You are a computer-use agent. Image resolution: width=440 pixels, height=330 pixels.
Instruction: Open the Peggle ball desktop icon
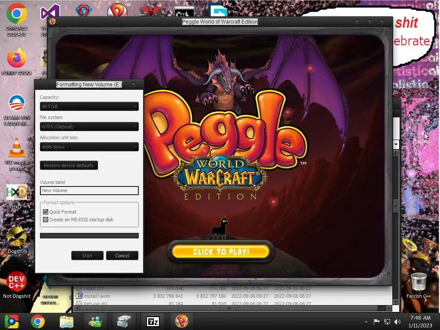(117, 10)
